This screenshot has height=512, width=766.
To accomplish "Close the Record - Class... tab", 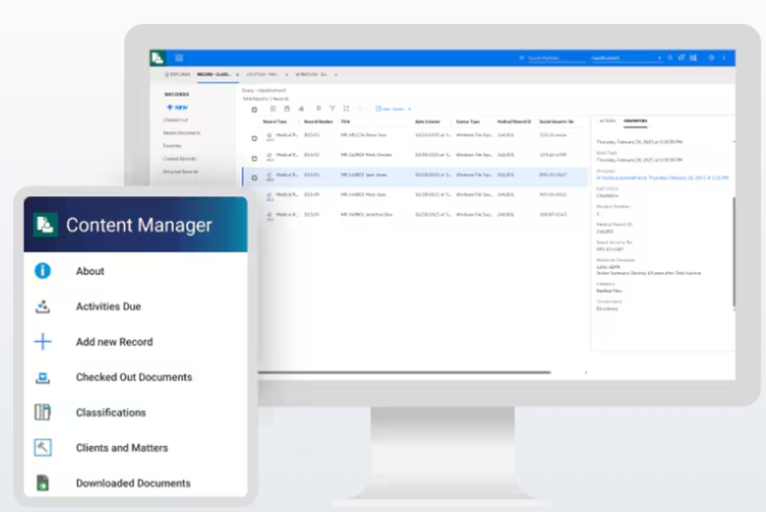I will click(x=237, y=74).
